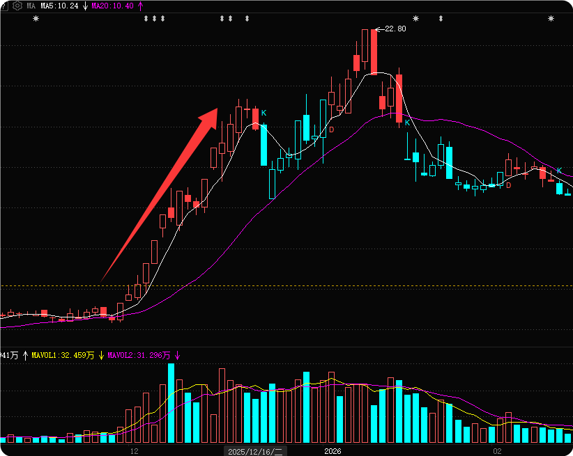Click the 22.80 high price label
573x456 pixels.
point(395,29)
